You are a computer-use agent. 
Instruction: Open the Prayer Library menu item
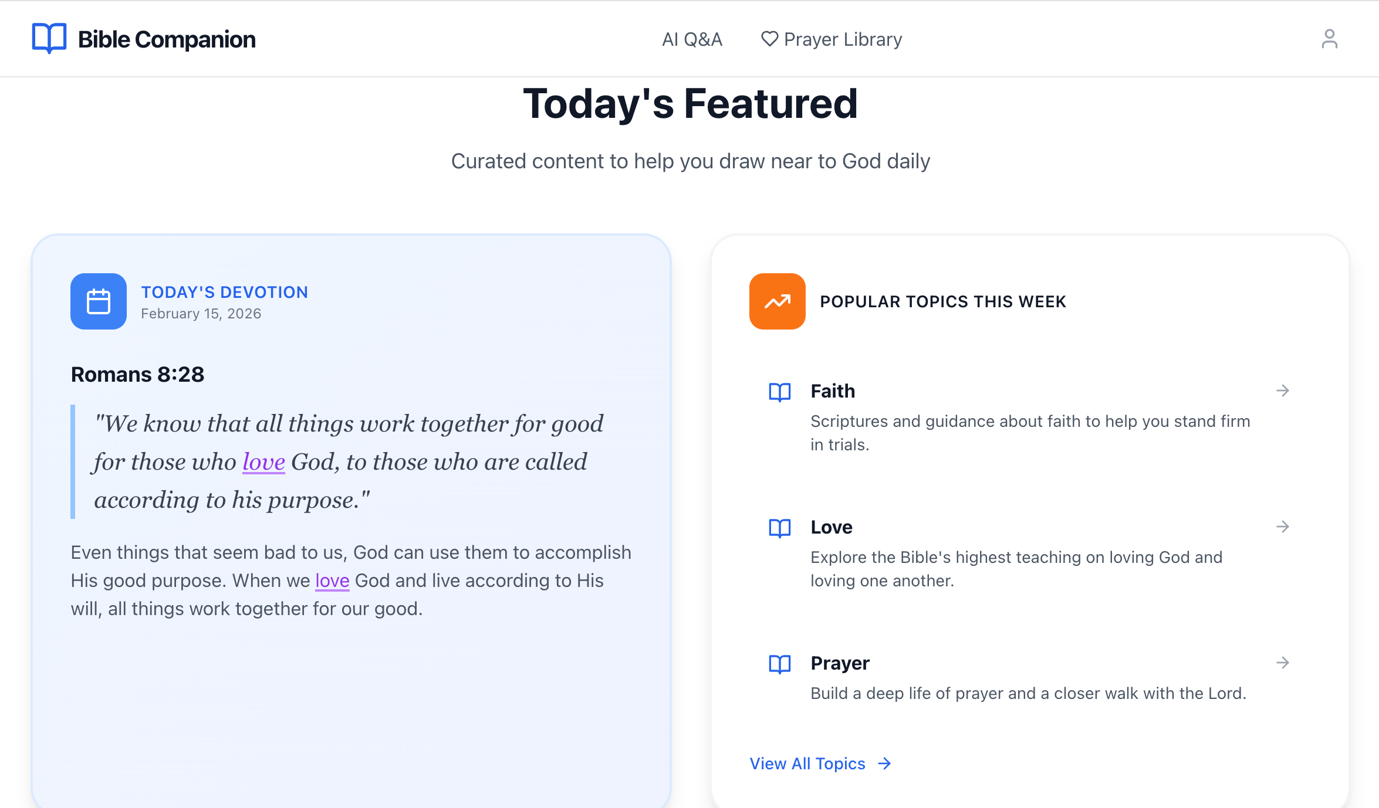[x=843, y=39]
